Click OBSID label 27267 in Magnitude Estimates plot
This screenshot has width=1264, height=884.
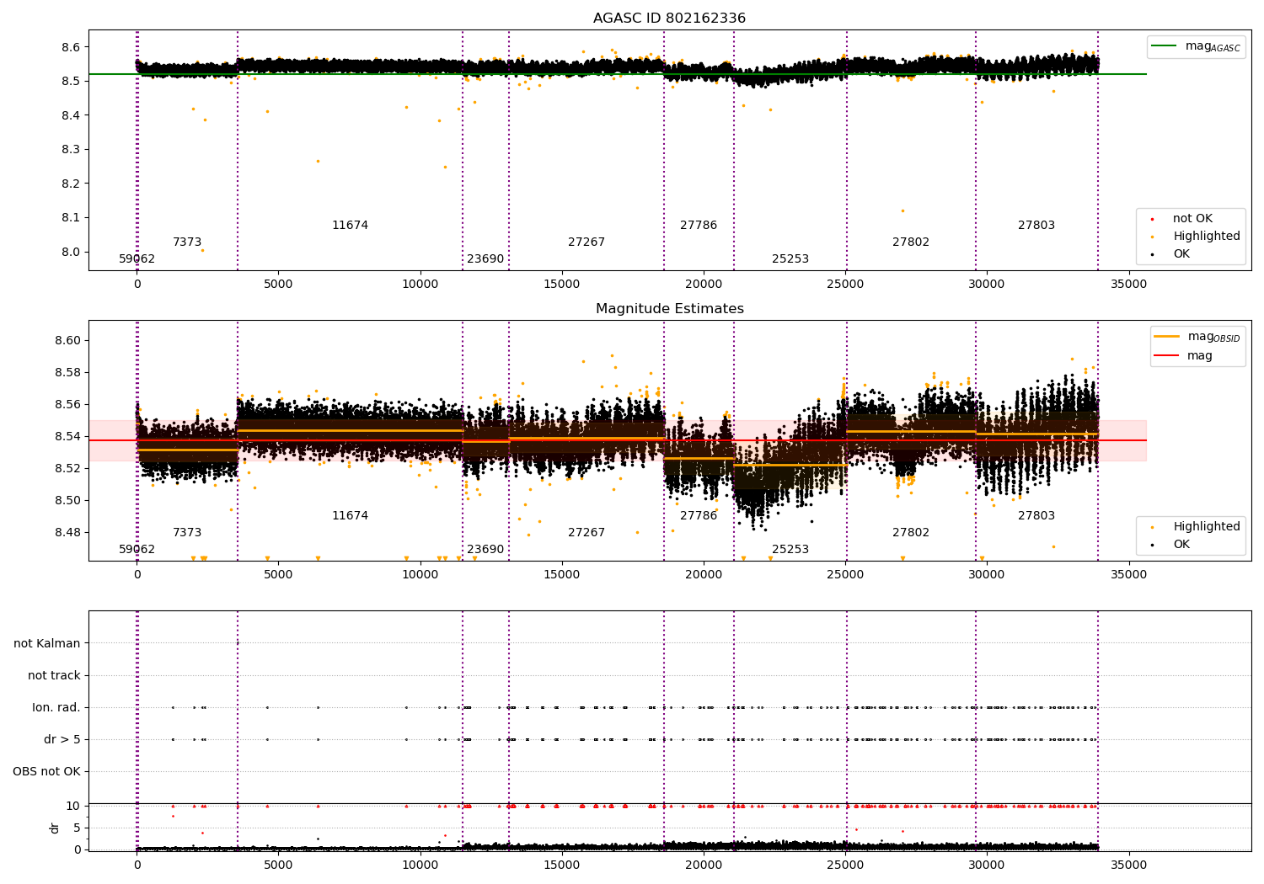coord(586,533)
